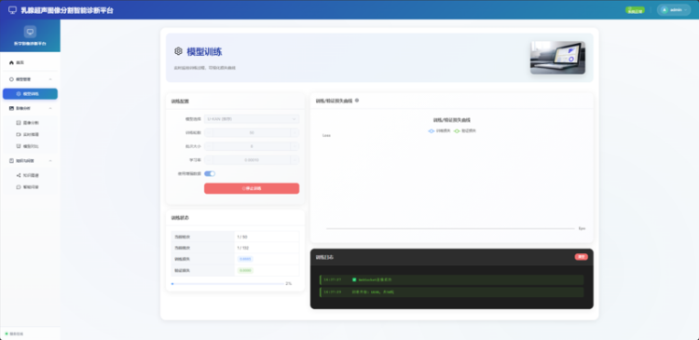Viewport: 699px width, 340px height.
Task: Click the red clear button in the training log
Action: coord(582,257)
